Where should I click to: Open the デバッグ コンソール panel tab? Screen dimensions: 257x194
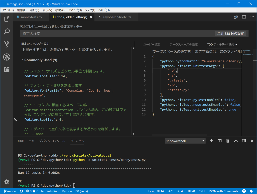[x=52, y=141]
